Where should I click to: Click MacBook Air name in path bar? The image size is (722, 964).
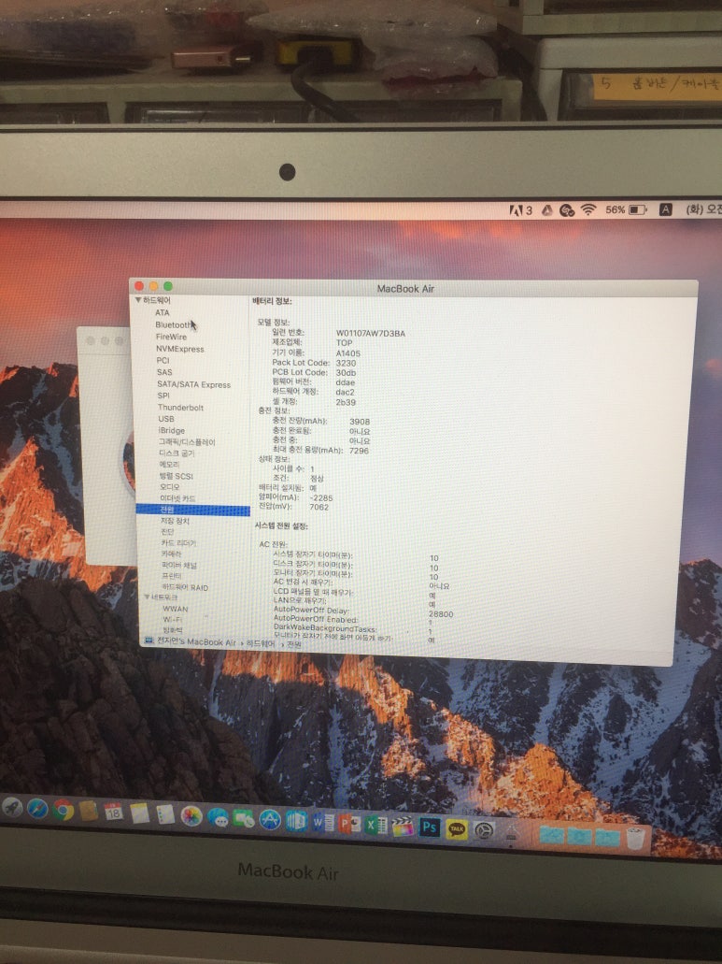(x=196, y=641)
